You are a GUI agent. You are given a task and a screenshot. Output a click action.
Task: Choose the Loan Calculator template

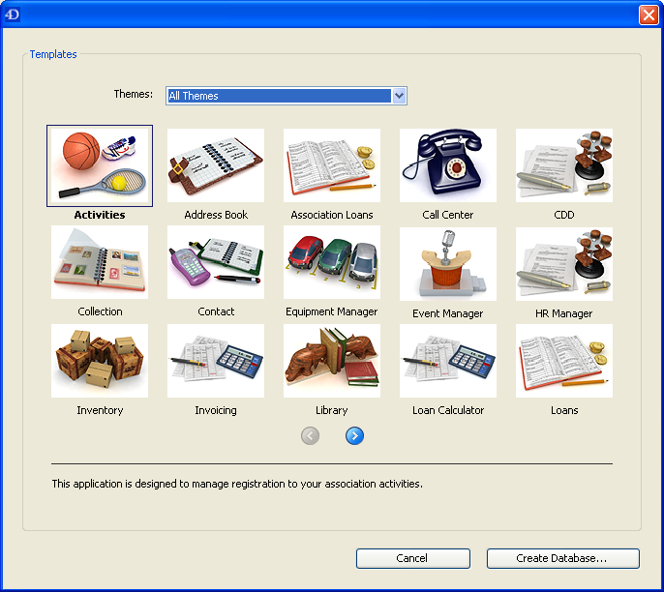448,361
